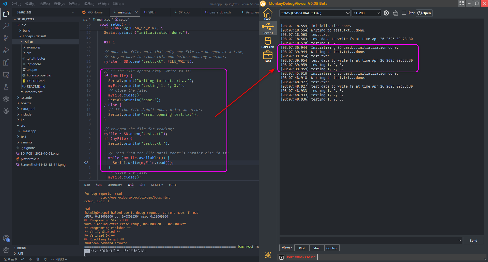Click the log panel toggle icon beside Port status

point(282,257)
